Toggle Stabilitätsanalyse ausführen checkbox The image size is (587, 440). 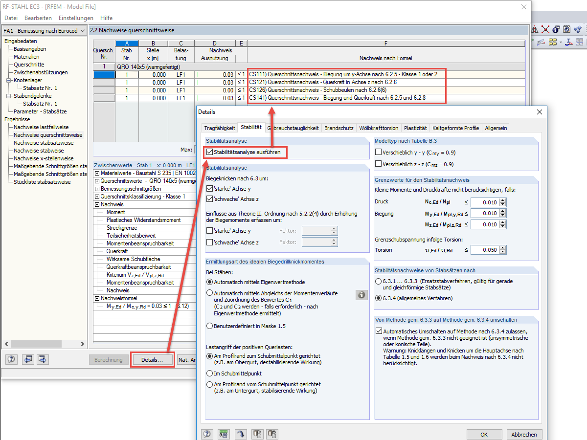click(x=209, y=152)
